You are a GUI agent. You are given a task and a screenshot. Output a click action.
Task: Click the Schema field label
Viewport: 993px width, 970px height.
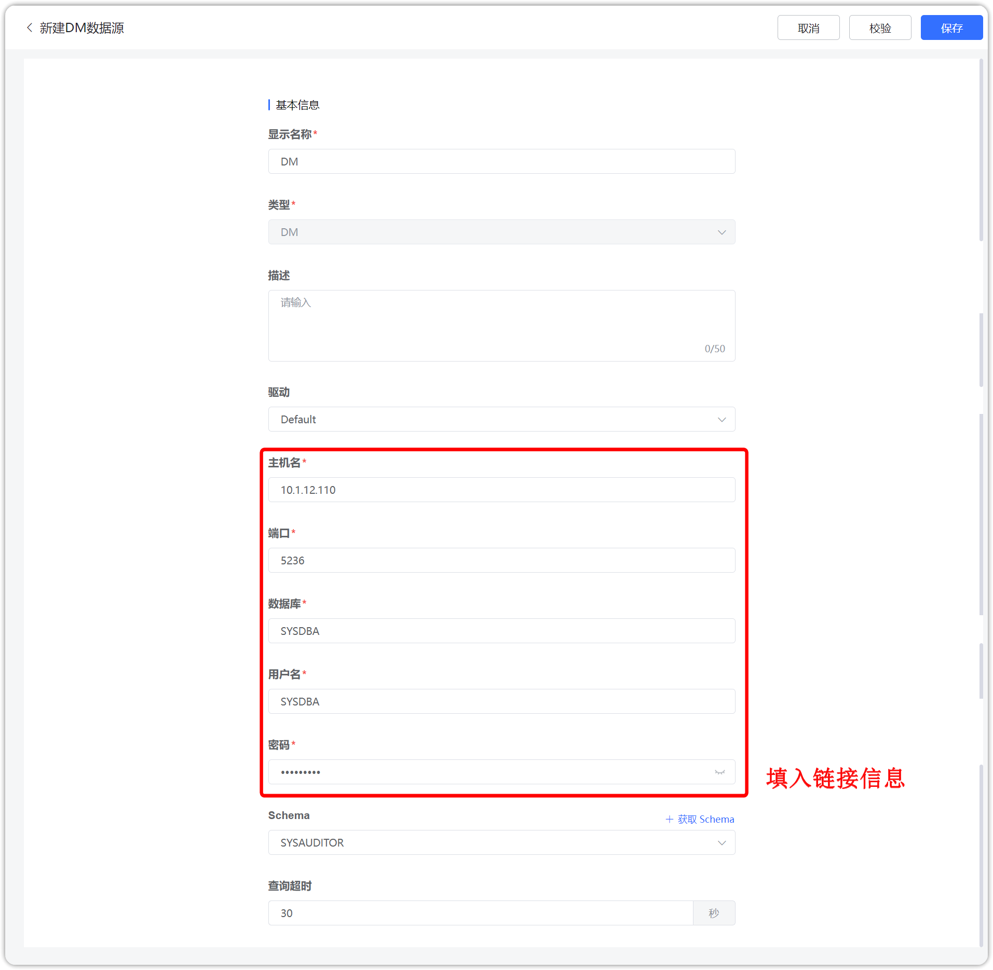(289, 815)
